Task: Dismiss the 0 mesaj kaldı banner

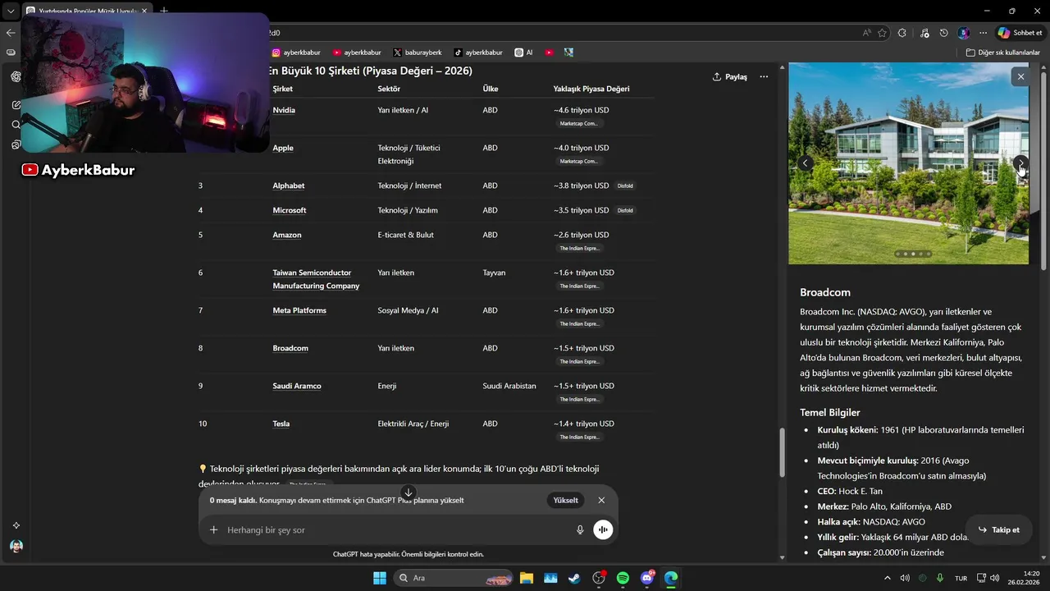Action: coord(601,500)
